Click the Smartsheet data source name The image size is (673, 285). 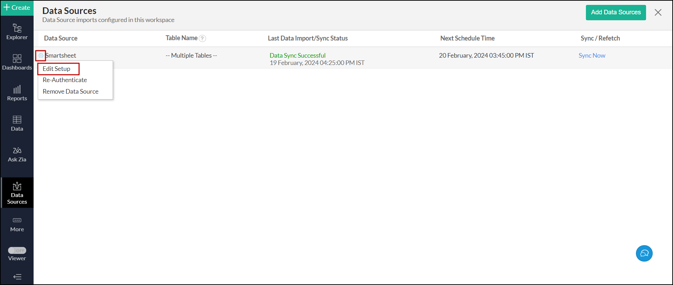coord(62,56)
